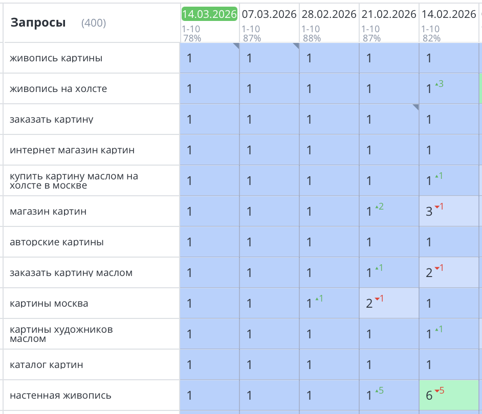Open the 'интернет магазин картин' query
The width and height of the screenshot is (482, 414).
pos(72,150)
